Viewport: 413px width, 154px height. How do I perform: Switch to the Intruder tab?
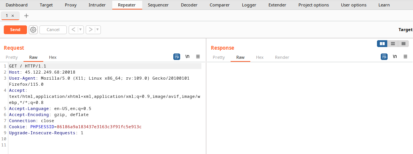click(97, 5)
